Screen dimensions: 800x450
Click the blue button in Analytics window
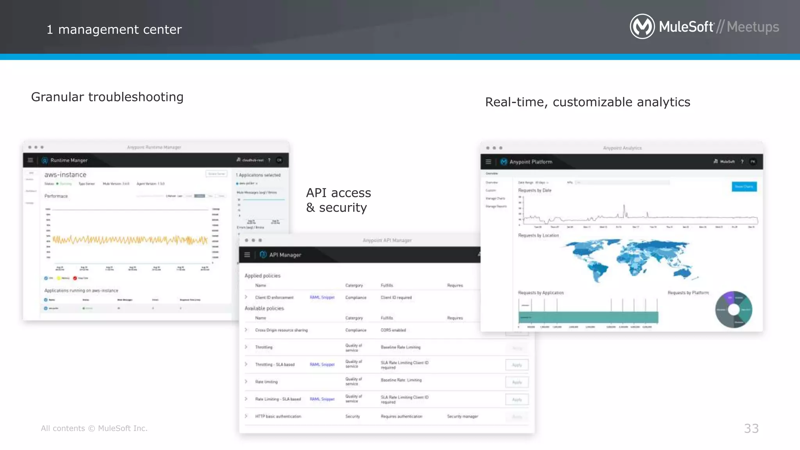[744, 187]
